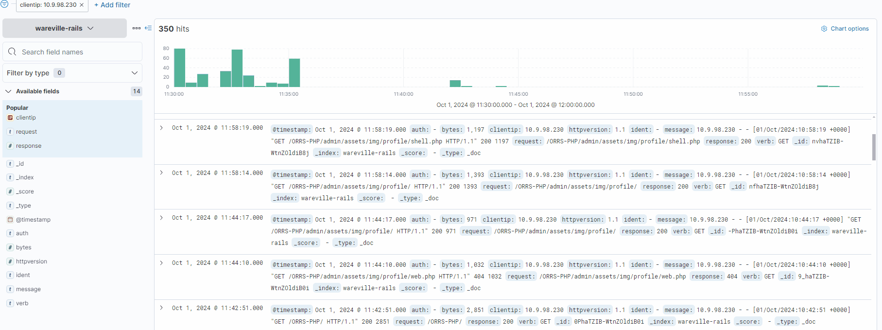
Task: Select the httpversion field
Action: [x=32, y=261]
